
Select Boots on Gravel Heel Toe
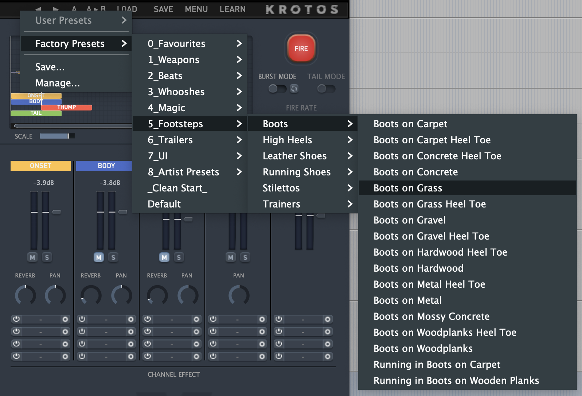[468, 236]
